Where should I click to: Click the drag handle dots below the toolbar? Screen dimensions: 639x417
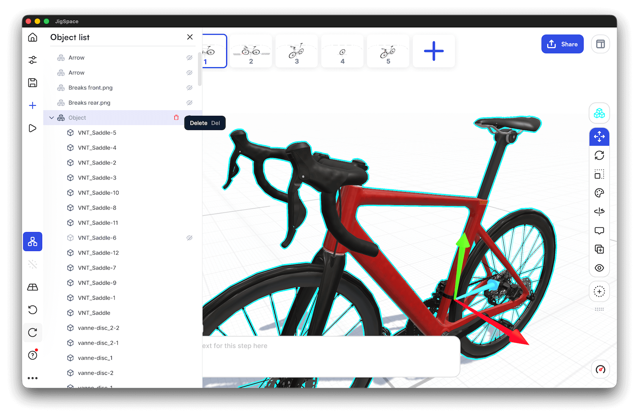599,309
